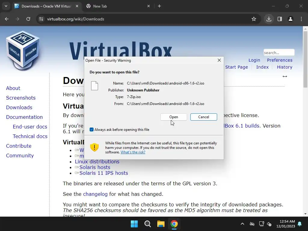This screenshot has width=308, height=231.
Task: Uncheck Always ask before opening this file
Action: (91, 129)
